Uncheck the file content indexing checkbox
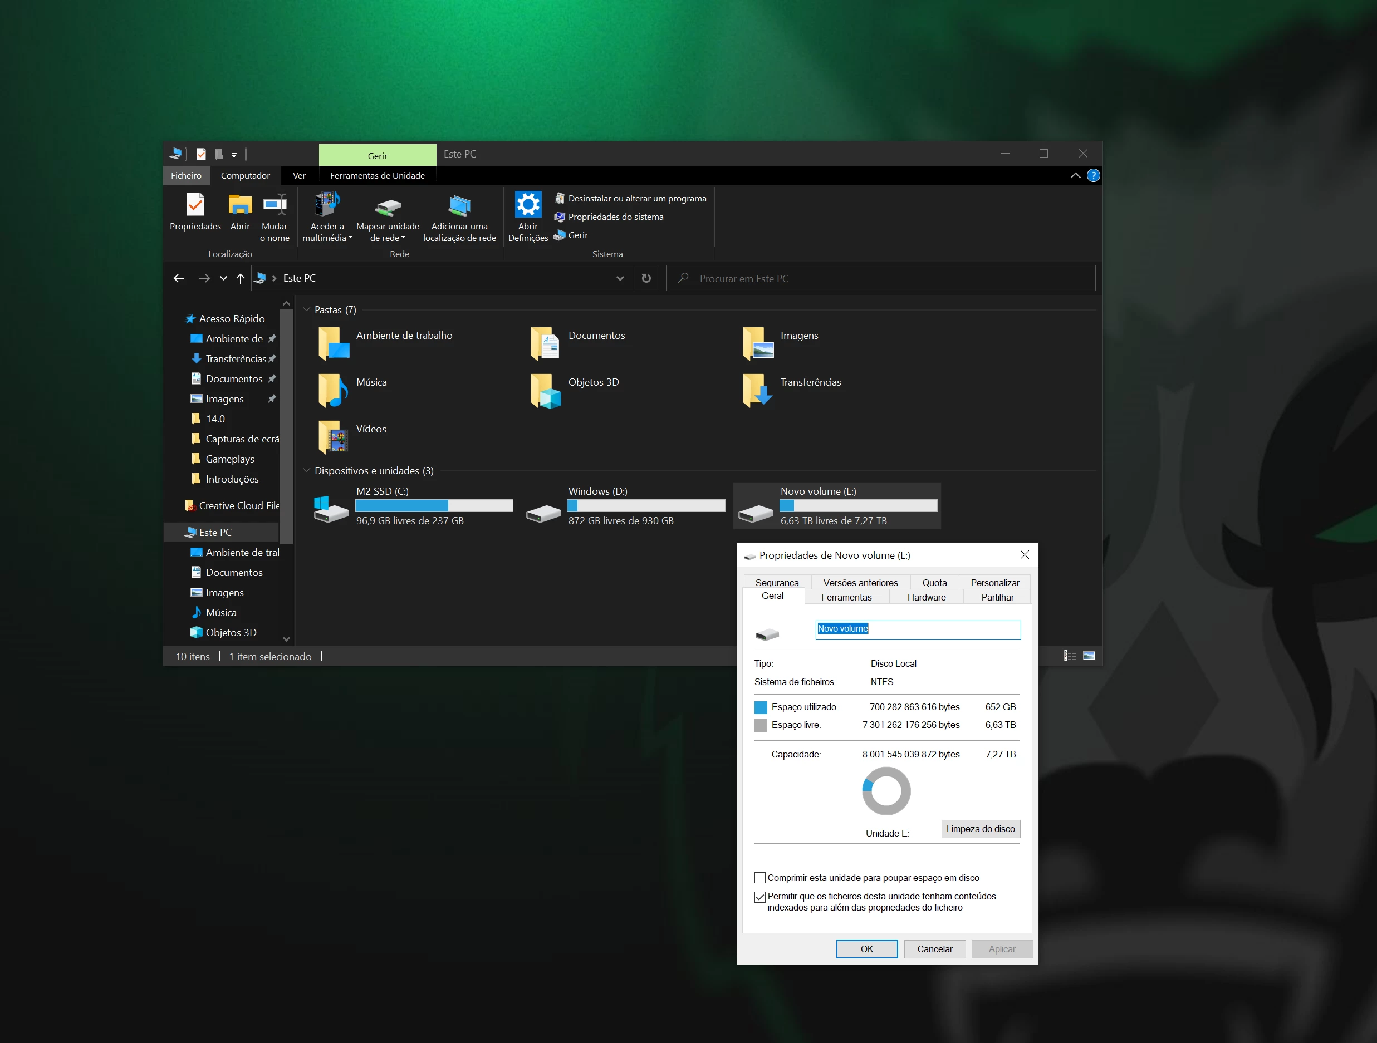 pos(760,897)
